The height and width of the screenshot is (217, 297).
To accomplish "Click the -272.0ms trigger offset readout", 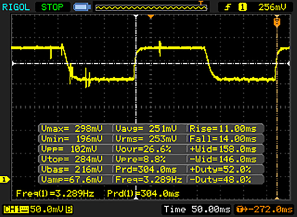I will [265, 209].
